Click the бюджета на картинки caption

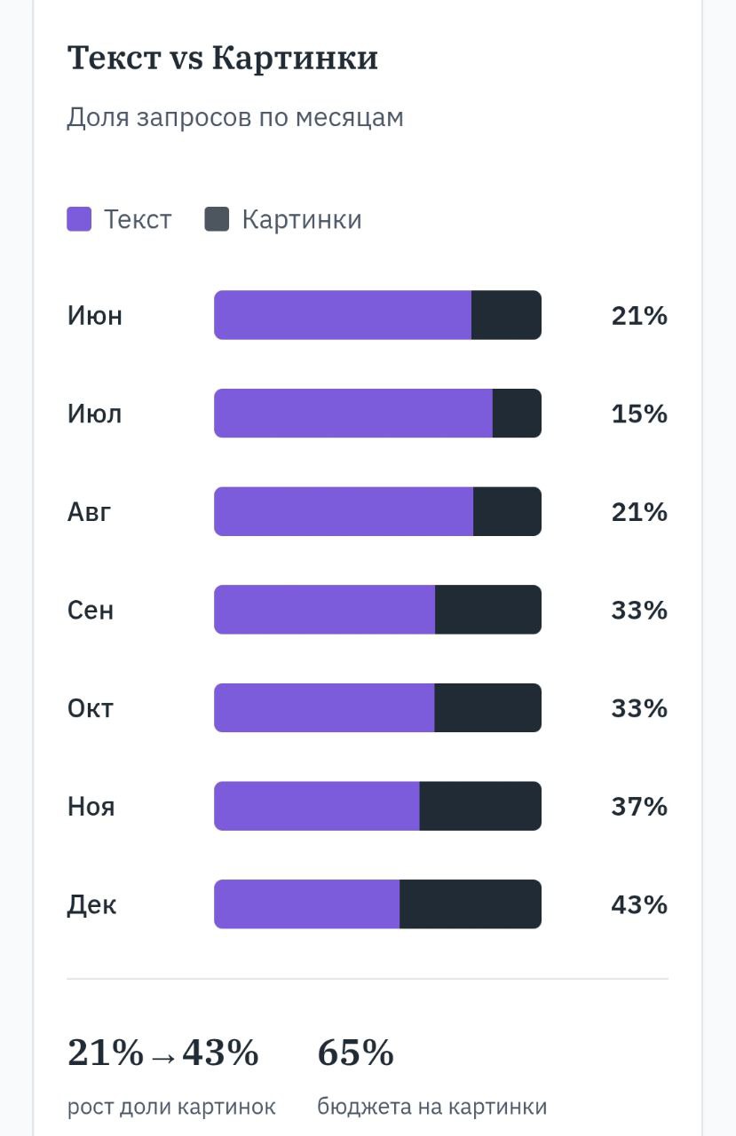pos(432,1107)
